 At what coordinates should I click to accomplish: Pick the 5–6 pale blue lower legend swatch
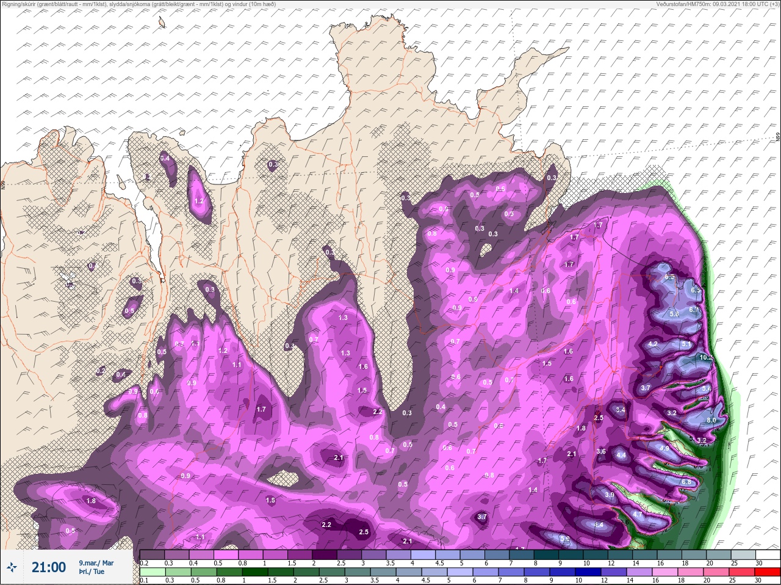coord(461,572)
